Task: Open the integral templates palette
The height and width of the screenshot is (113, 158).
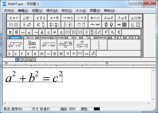Action: (x=68, y=25)
